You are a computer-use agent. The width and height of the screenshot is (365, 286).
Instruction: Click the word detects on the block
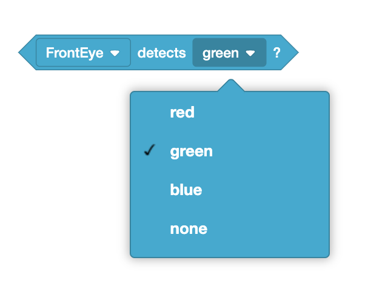click(x=161, y=53)
